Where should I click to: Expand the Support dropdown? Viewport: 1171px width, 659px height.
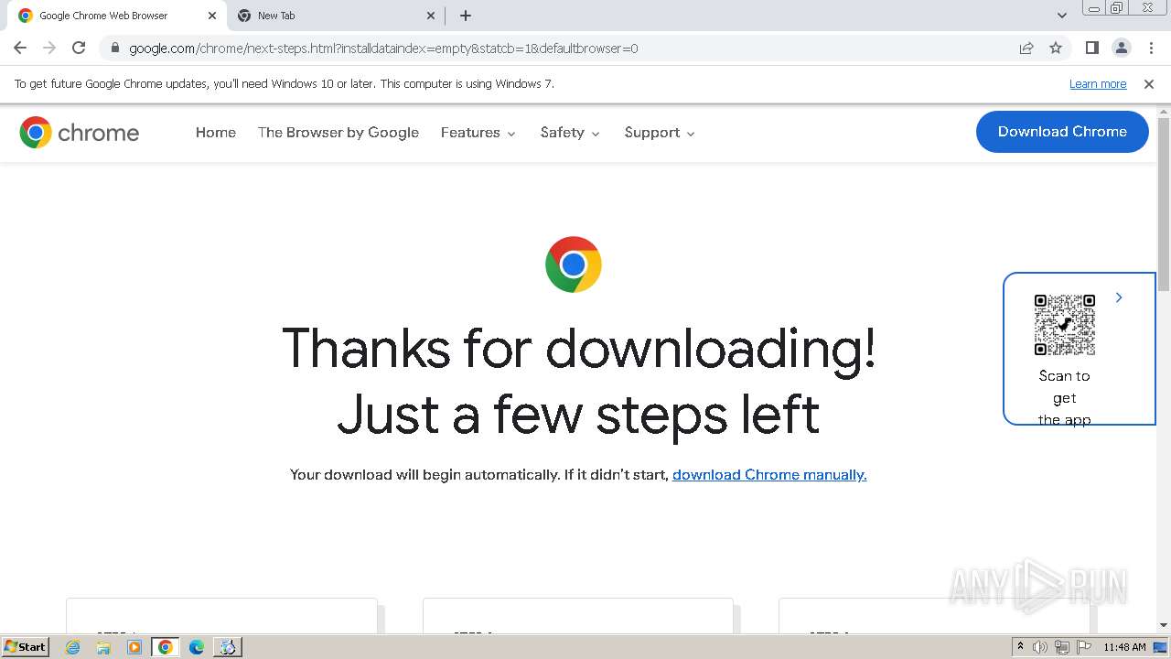coord(660,133)
